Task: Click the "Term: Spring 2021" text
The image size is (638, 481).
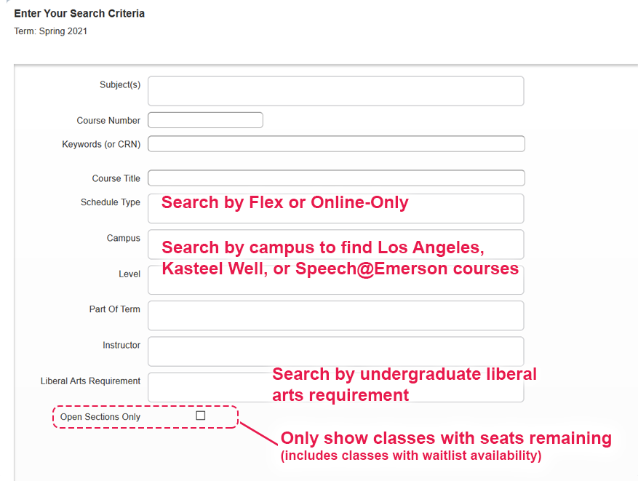Action: tap(51, 31)
